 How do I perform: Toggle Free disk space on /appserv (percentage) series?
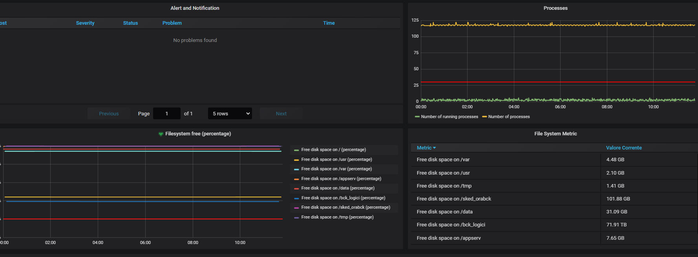[x=341, y=179]
